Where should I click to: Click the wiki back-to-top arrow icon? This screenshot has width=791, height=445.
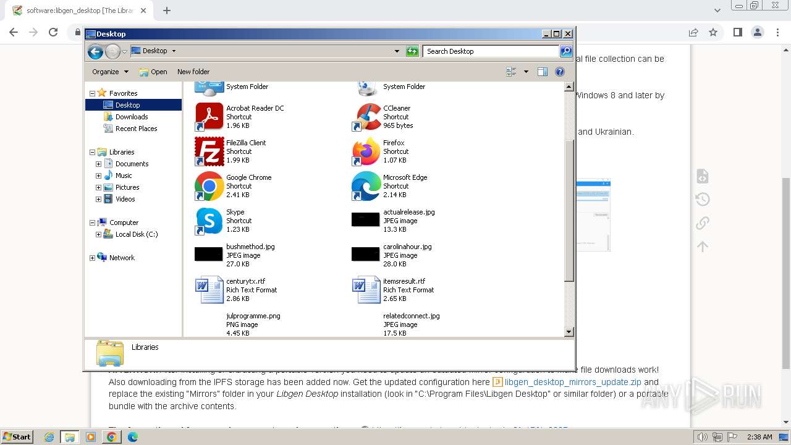703,247
